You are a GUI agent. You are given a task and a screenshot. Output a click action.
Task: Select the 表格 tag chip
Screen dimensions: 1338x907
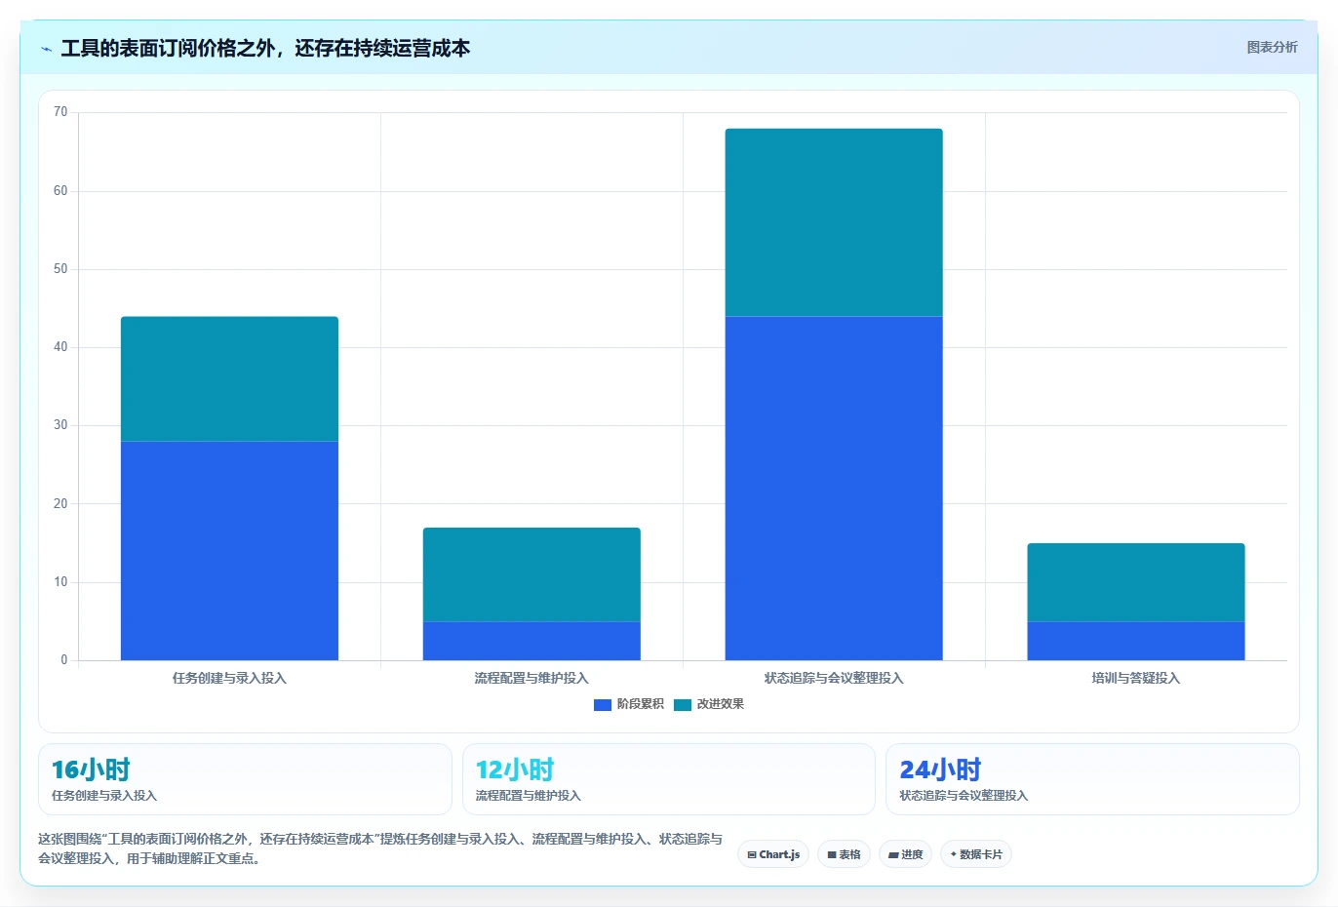coord(844,854)
